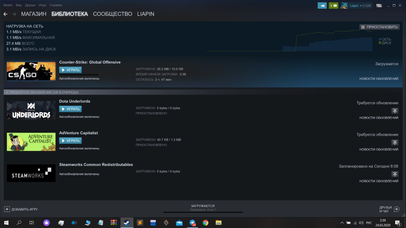The height and width of the screenshot is (228, 406).
Task: Play AdVenture Capitalist
Action: click(70, 141)
